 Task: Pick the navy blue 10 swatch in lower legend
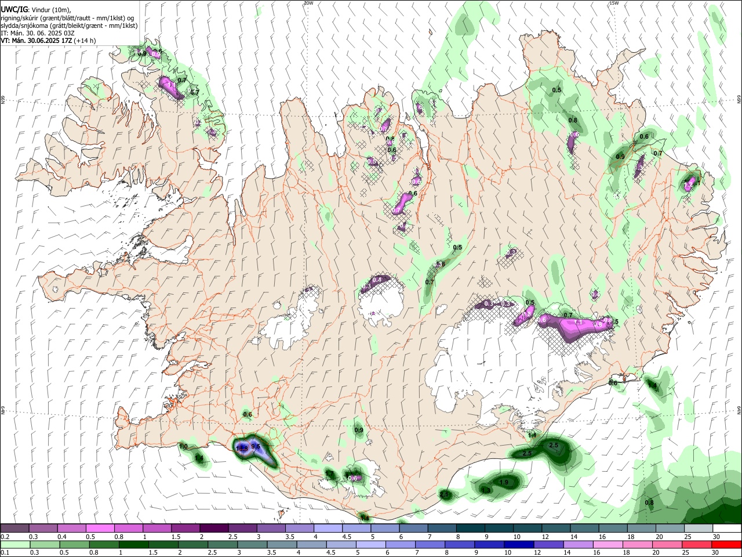(x=518, y=545)
